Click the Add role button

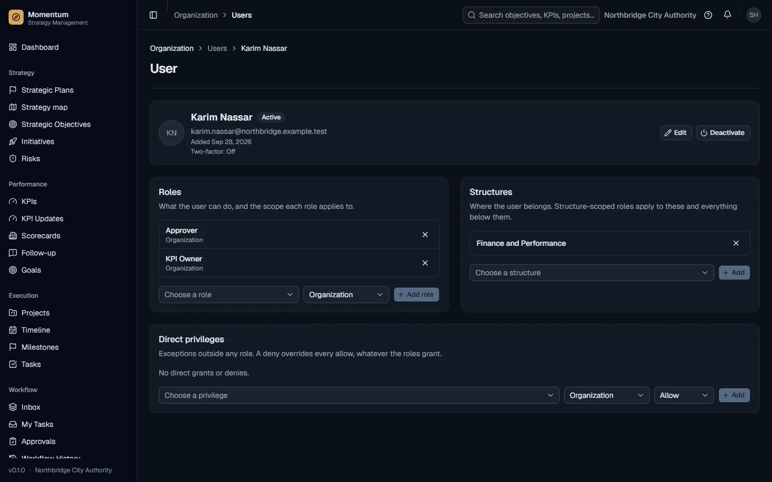[417, 295]
